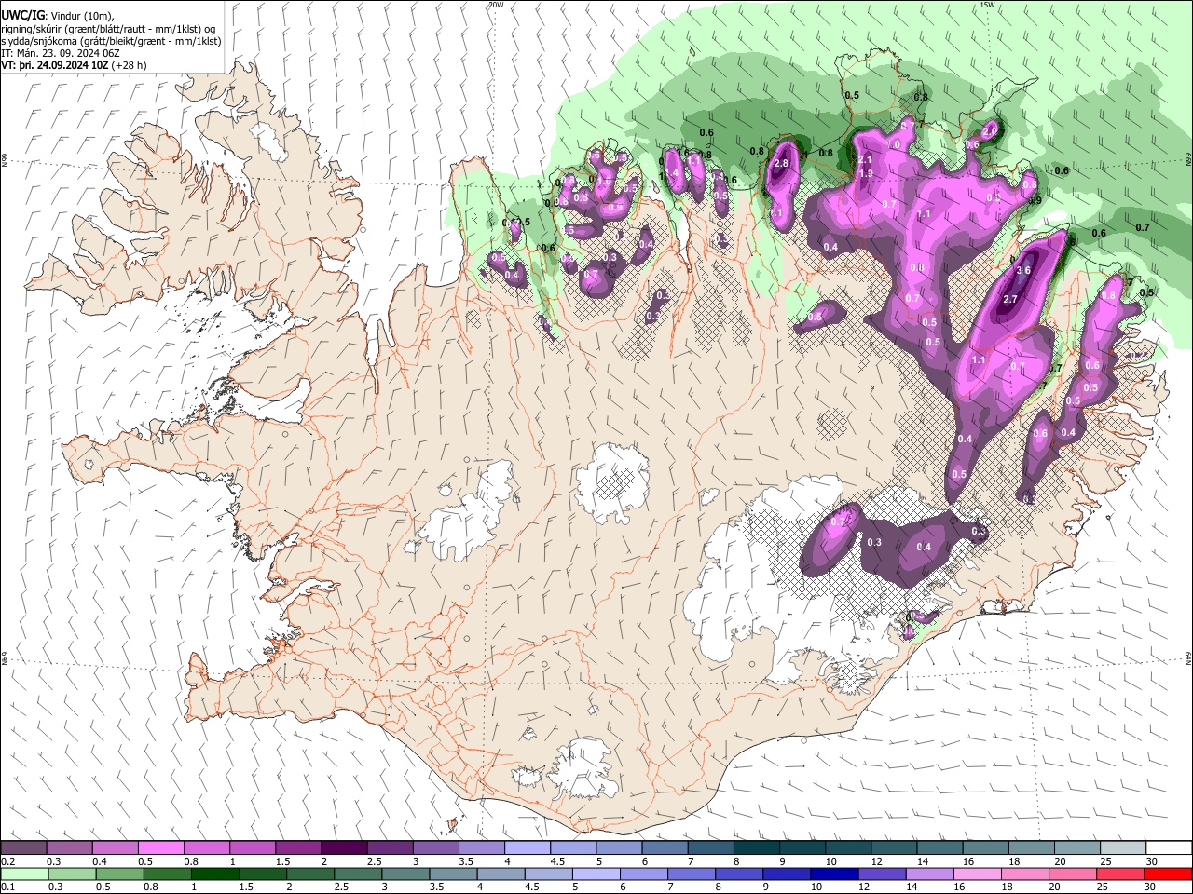Pick the bottom legend swatch between 25 and 30

point(1121,874)
